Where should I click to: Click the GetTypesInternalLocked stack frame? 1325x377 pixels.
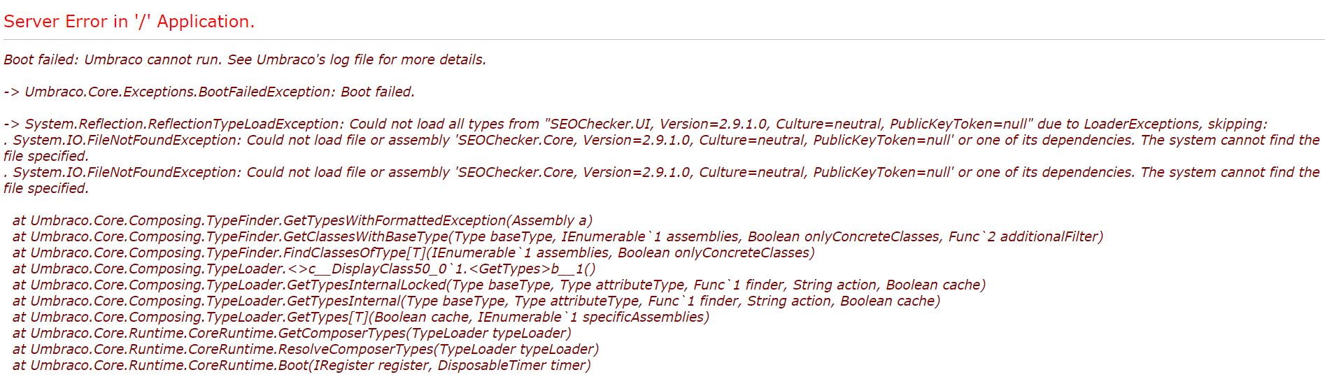[499, 285]
